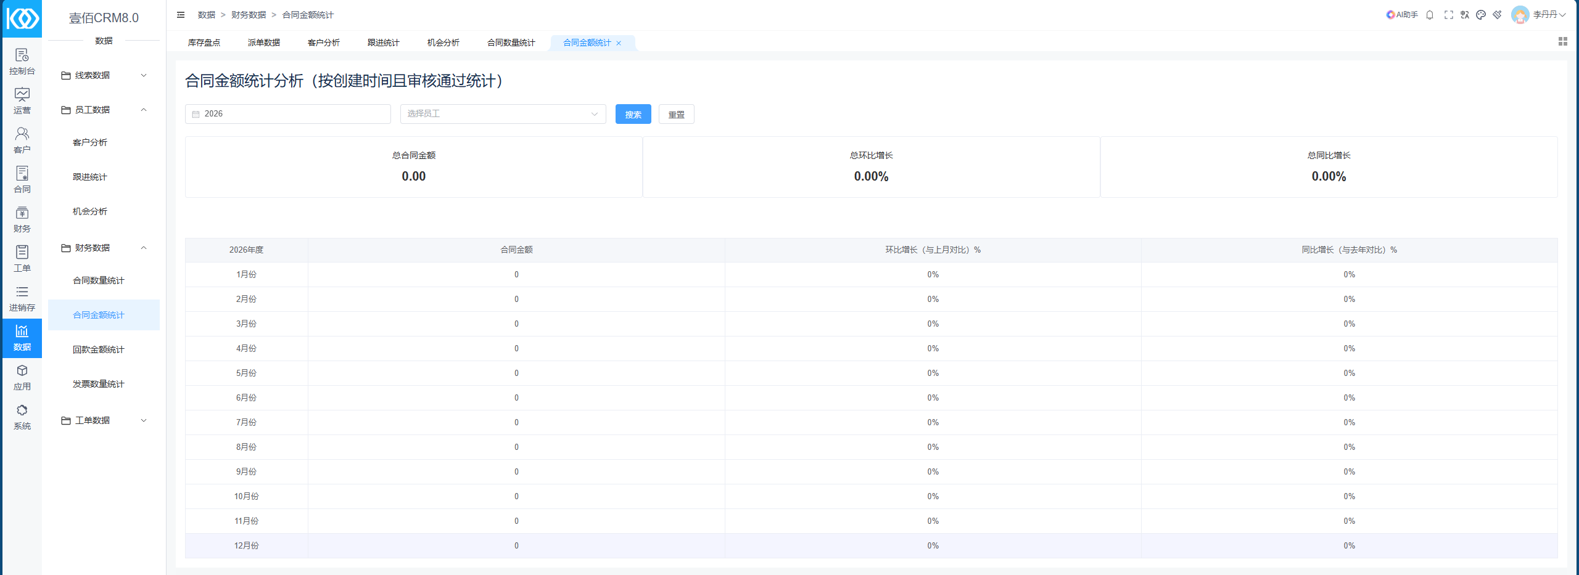Screen dimensions: 1579x575
Task: Select the 8月份 row label
Action: click(x=246, y=447)
